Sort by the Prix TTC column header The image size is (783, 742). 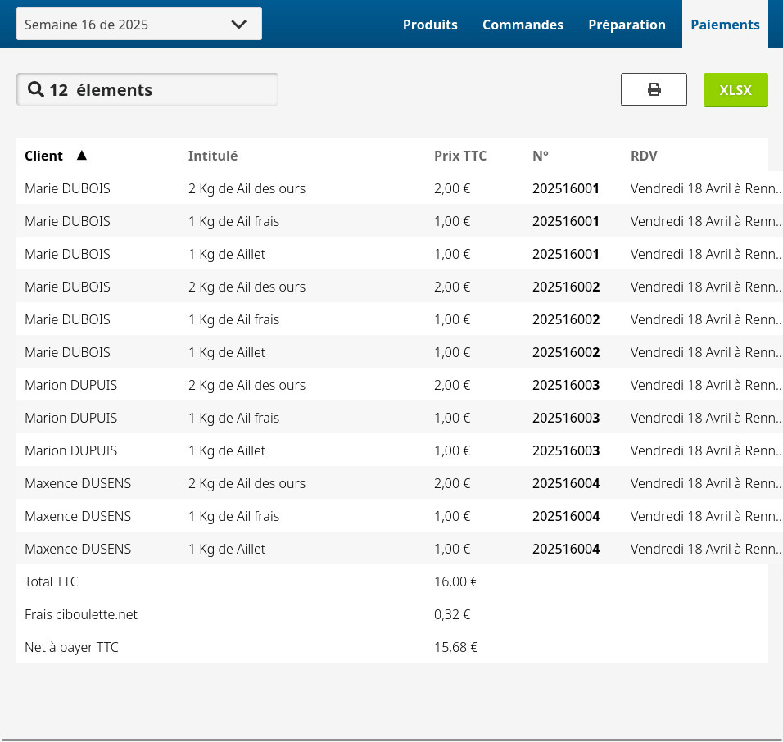pyautogui.click(x=460, y=156)
